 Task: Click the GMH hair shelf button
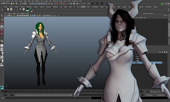click(x=29, y=10)
